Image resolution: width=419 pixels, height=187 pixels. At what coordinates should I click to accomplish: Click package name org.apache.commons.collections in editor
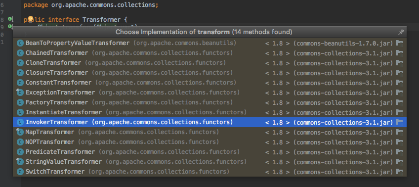103,5
